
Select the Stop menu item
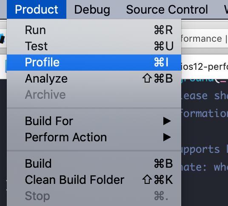[x=94, y=196]
